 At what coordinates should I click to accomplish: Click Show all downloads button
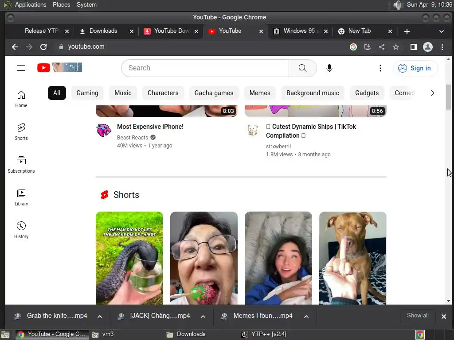point(418,316)
